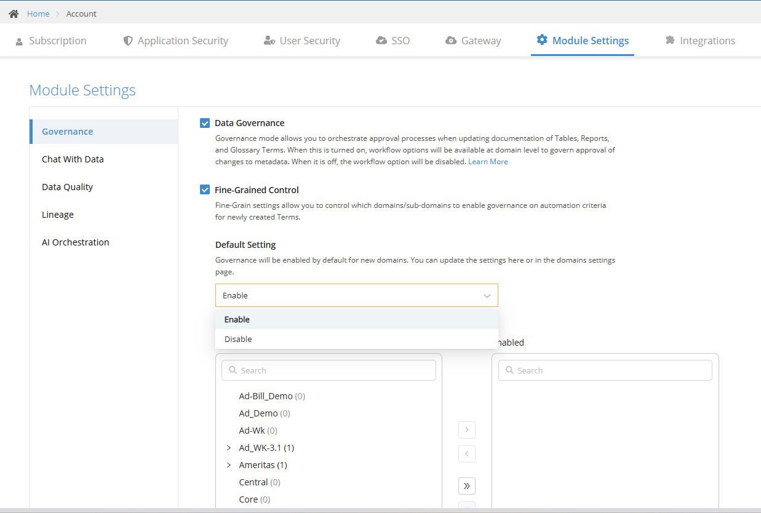Click the Gateway cloud upload icon
Screen dimensions: 761x513
tap(451, 41)
